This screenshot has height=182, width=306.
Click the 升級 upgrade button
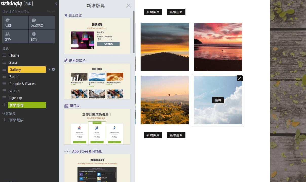click(28, 4)
